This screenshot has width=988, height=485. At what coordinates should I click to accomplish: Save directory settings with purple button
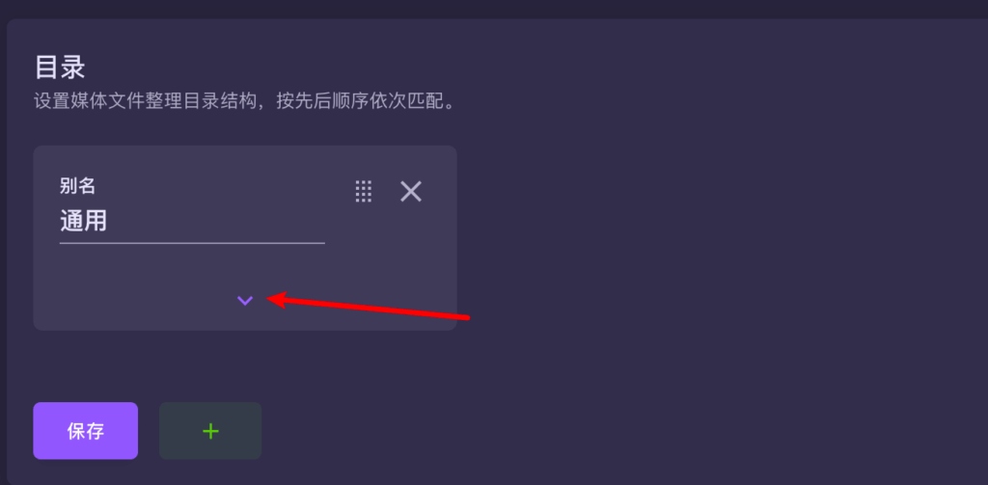(86, 431)
